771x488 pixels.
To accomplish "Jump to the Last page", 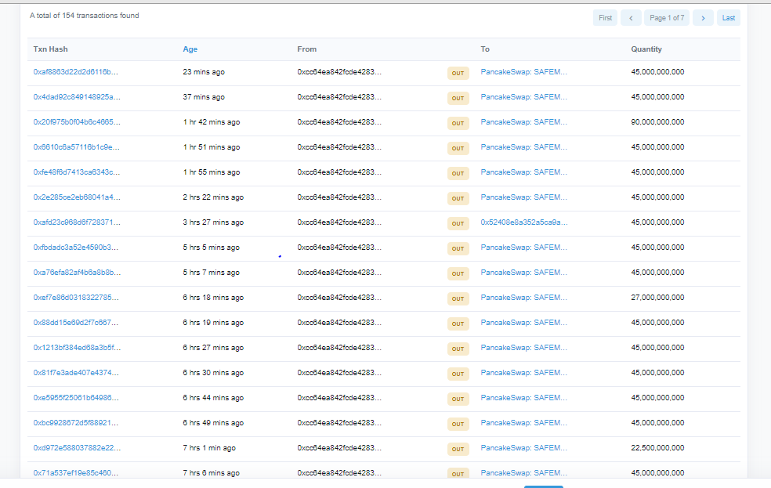I will pyautogui.click(x=728, y=18).
